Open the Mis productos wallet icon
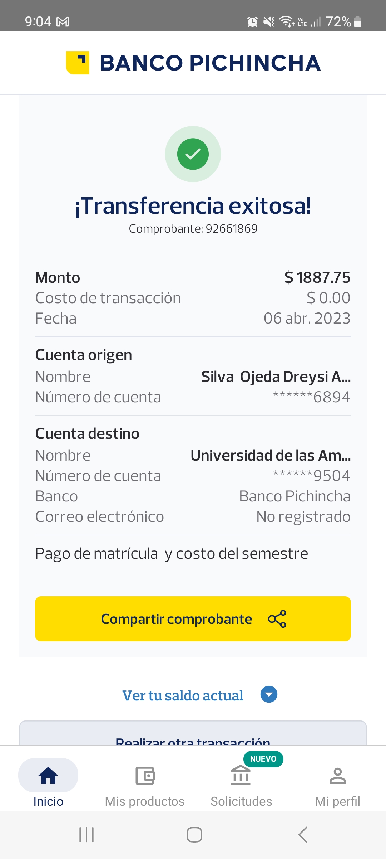This screenshot has height=859, width=386. 145,776
